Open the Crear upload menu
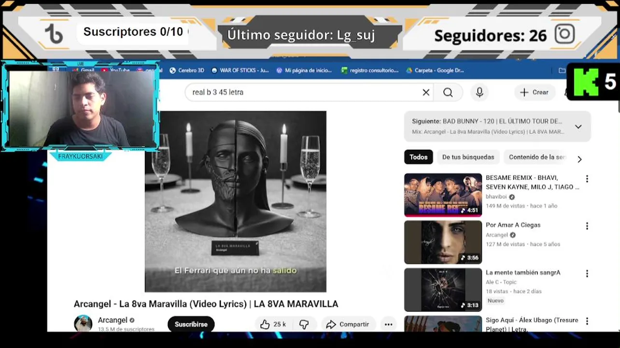The image size is (620, 348). click(534, 92)
